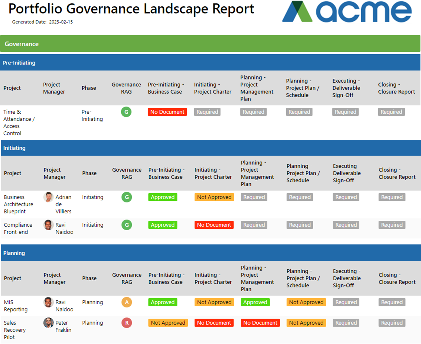Toggle the Approved Project Management Plan for MIS Reporting

pyautogui.click(x=255, y=302)
